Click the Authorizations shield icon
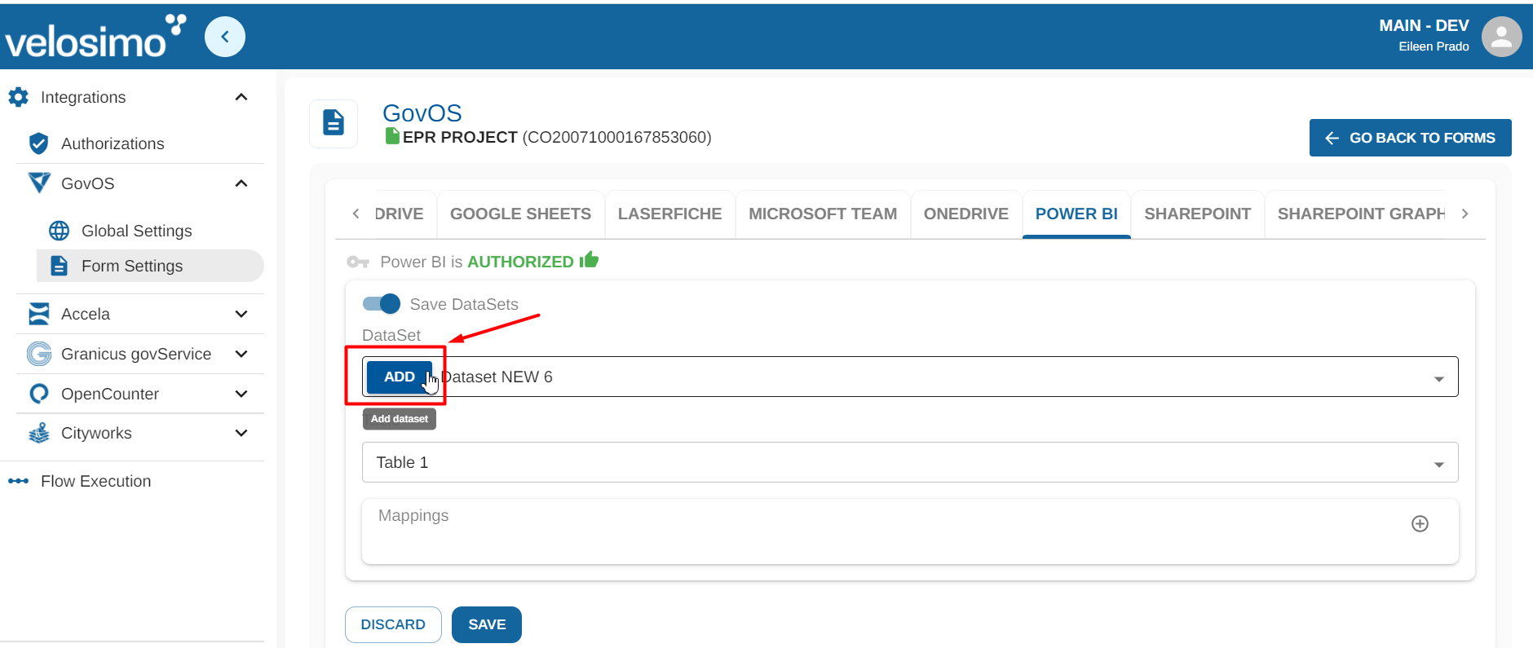 [x=38, y=143]
